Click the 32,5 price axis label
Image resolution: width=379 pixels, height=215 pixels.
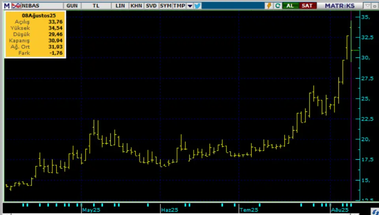pos(368,38)
